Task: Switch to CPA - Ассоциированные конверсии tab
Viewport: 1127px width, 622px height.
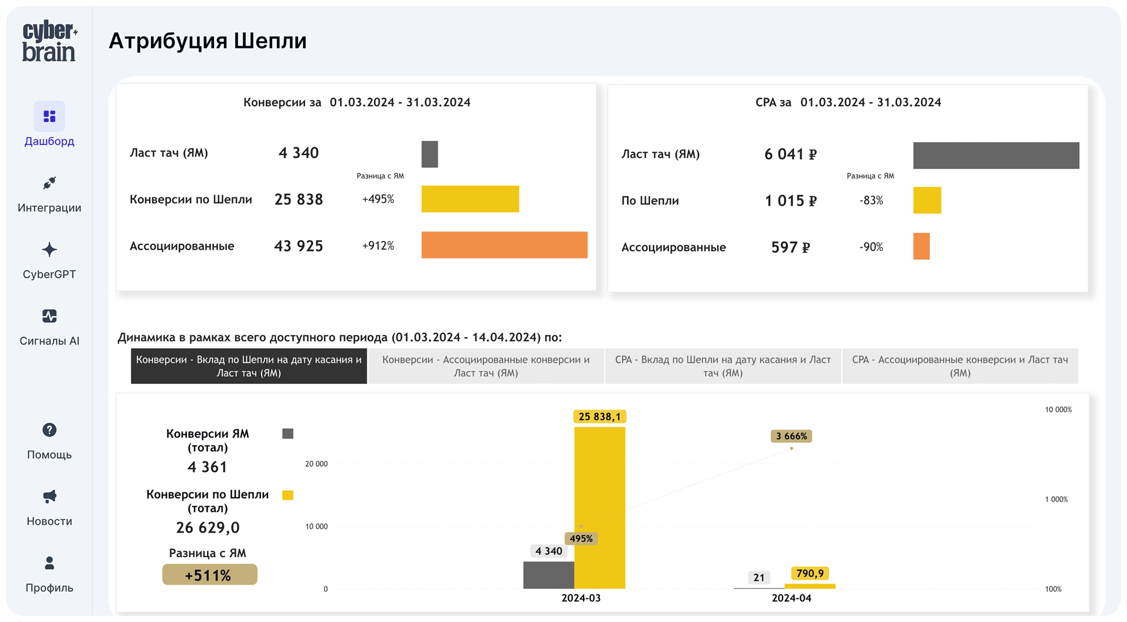Action: click(960, 366)
